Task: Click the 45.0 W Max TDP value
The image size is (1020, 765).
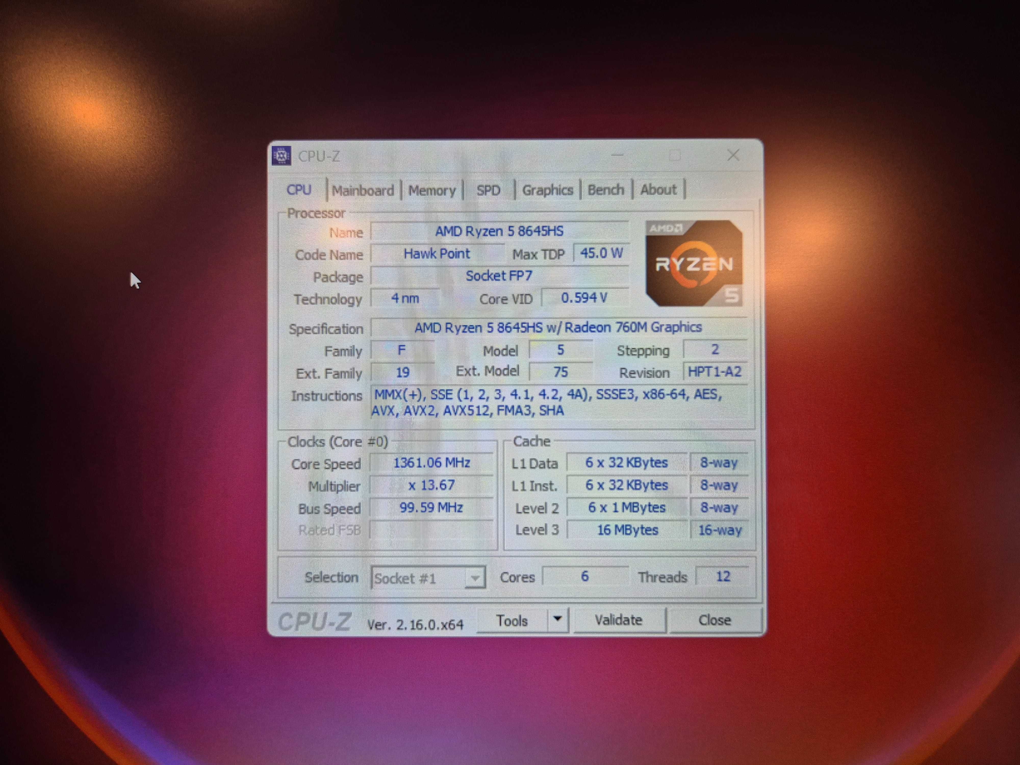Action: (601, 253)
